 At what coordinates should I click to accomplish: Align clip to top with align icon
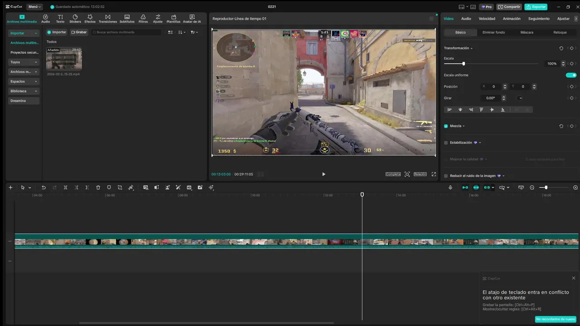(481, 110)
